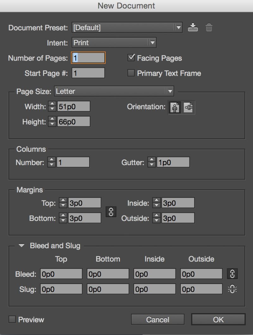Screen dimensions: 253x335
Task: Confirm with the OK button
Action: click(x=218, y=319)
